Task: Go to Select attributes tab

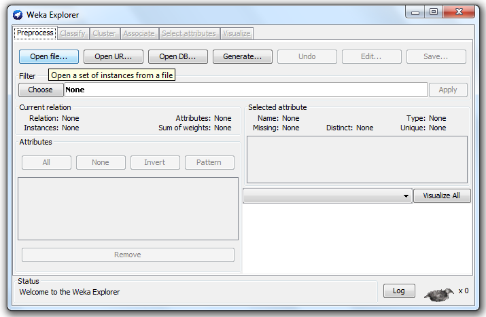Action: 189,33
